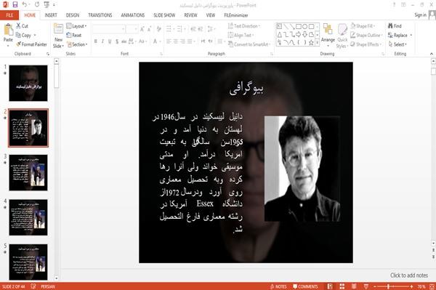Expand the Section dropdown

(77, 44)
